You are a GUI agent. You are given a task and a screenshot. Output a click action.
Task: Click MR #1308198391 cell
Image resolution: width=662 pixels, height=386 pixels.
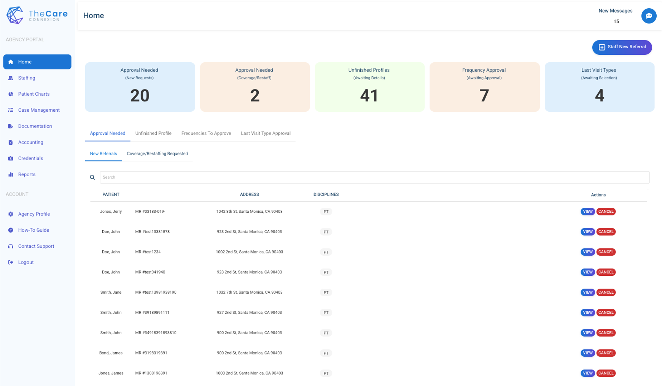point(151,373)
